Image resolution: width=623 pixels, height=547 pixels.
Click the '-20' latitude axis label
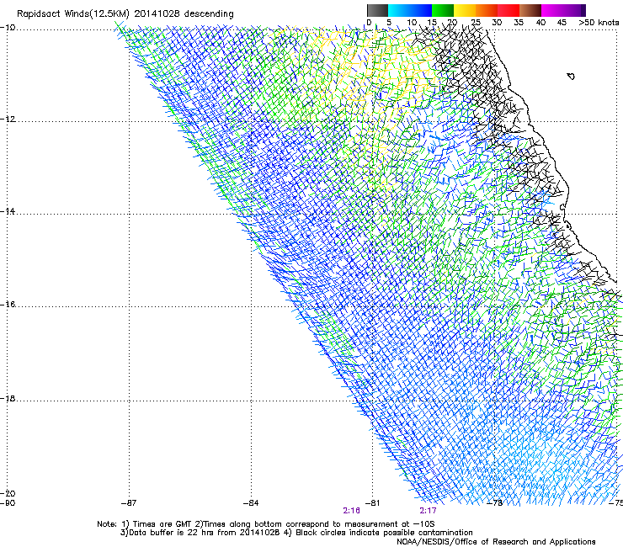[x=8, y=493]
